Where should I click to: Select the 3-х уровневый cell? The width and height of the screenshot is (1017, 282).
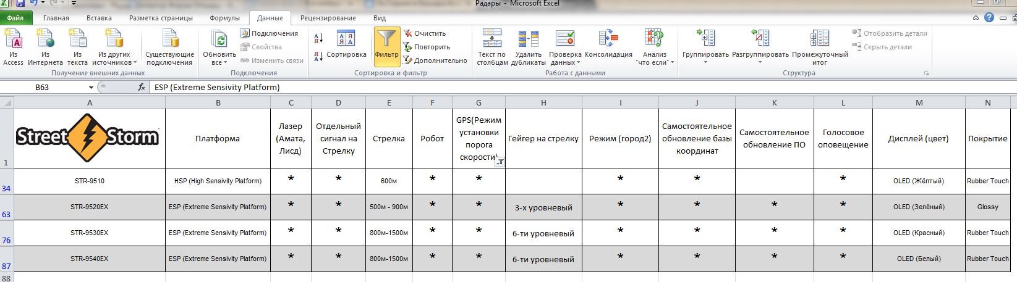(543, 207)
